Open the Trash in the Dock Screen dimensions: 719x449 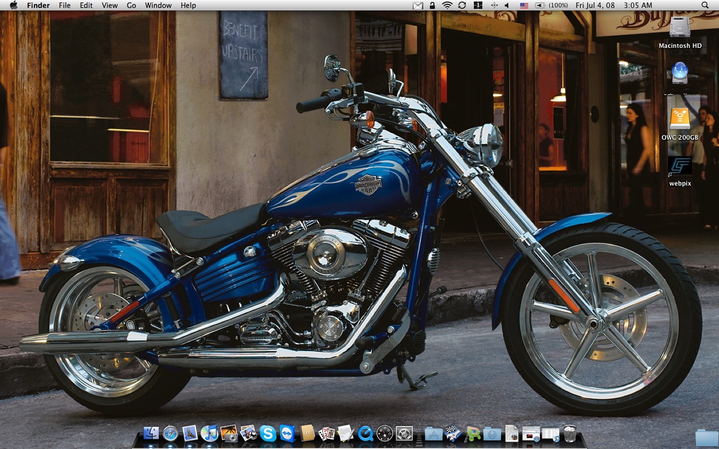(570, 434)
